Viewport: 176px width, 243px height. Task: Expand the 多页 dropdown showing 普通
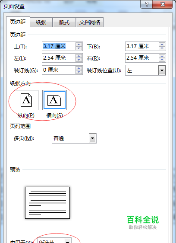tap(92, 138)
